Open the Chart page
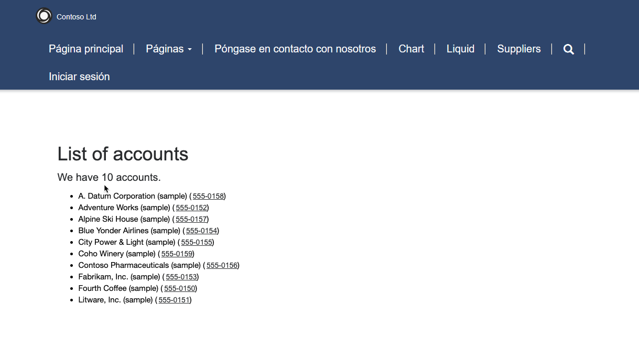 [411, 49]
